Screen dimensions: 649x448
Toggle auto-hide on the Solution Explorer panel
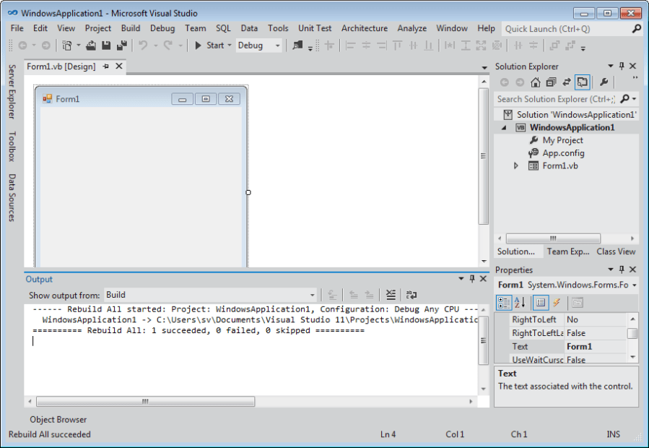pos(623,66)
